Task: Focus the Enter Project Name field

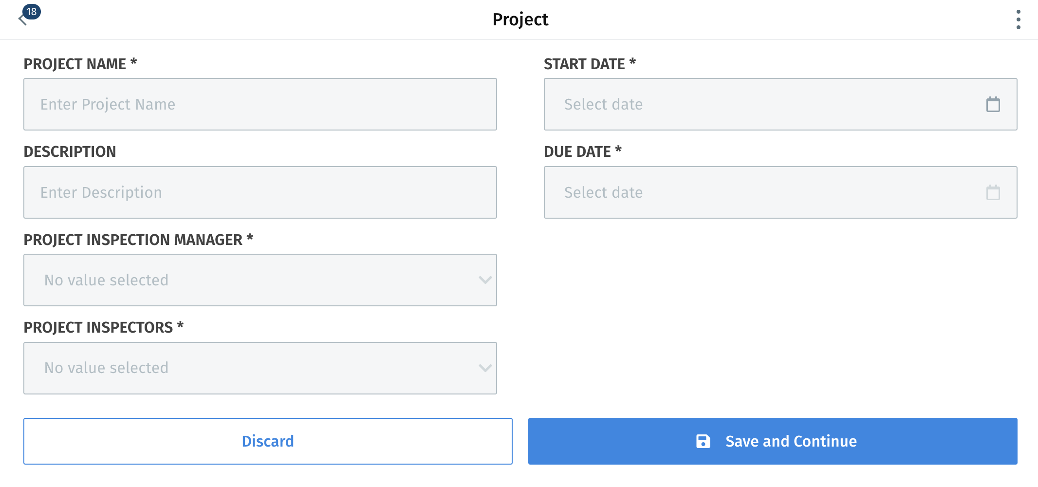Action: (260, 104)
